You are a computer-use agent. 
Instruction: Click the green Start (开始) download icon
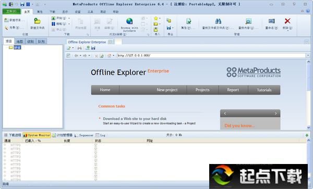coord(54,18)
